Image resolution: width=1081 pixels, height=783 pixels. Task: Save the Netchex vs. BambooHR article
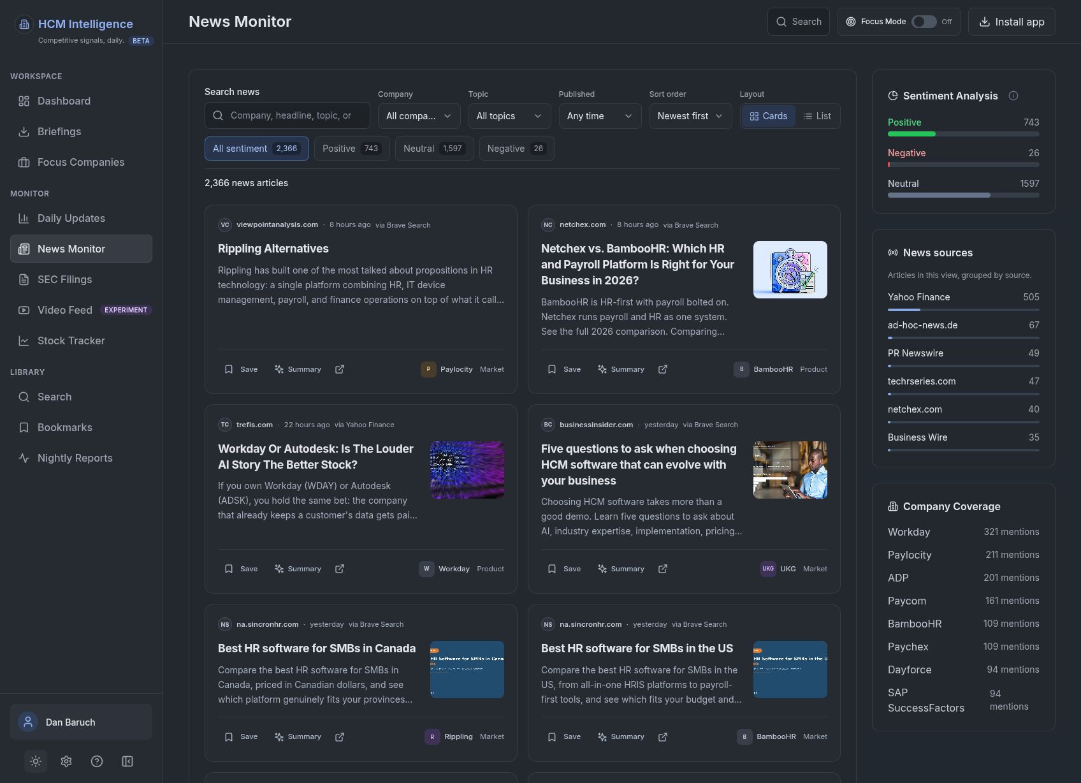(564, 369)
